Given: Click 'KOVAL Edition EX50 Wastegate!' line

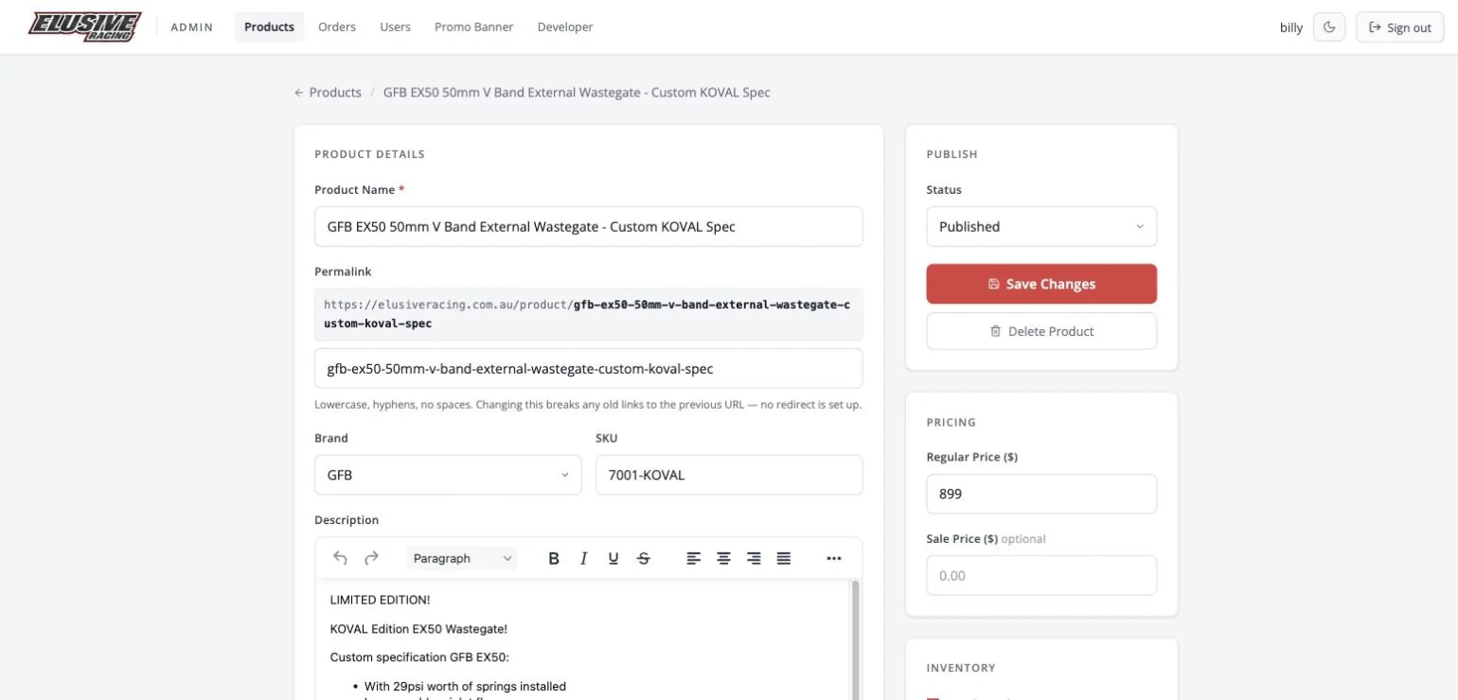Looking at the screenshot, I should point(418,629).
